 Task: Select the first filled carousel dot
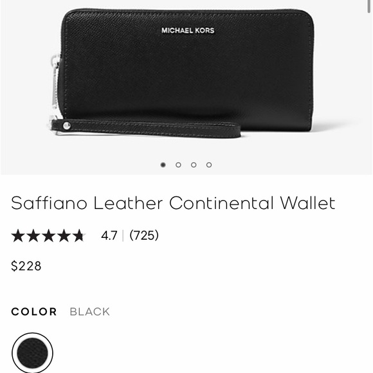163,165
